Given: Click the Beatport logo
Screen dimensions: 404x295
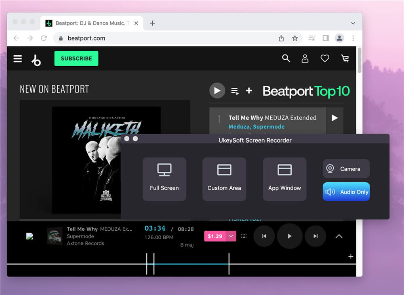Looking at the screenshot, I should point(36,59).
